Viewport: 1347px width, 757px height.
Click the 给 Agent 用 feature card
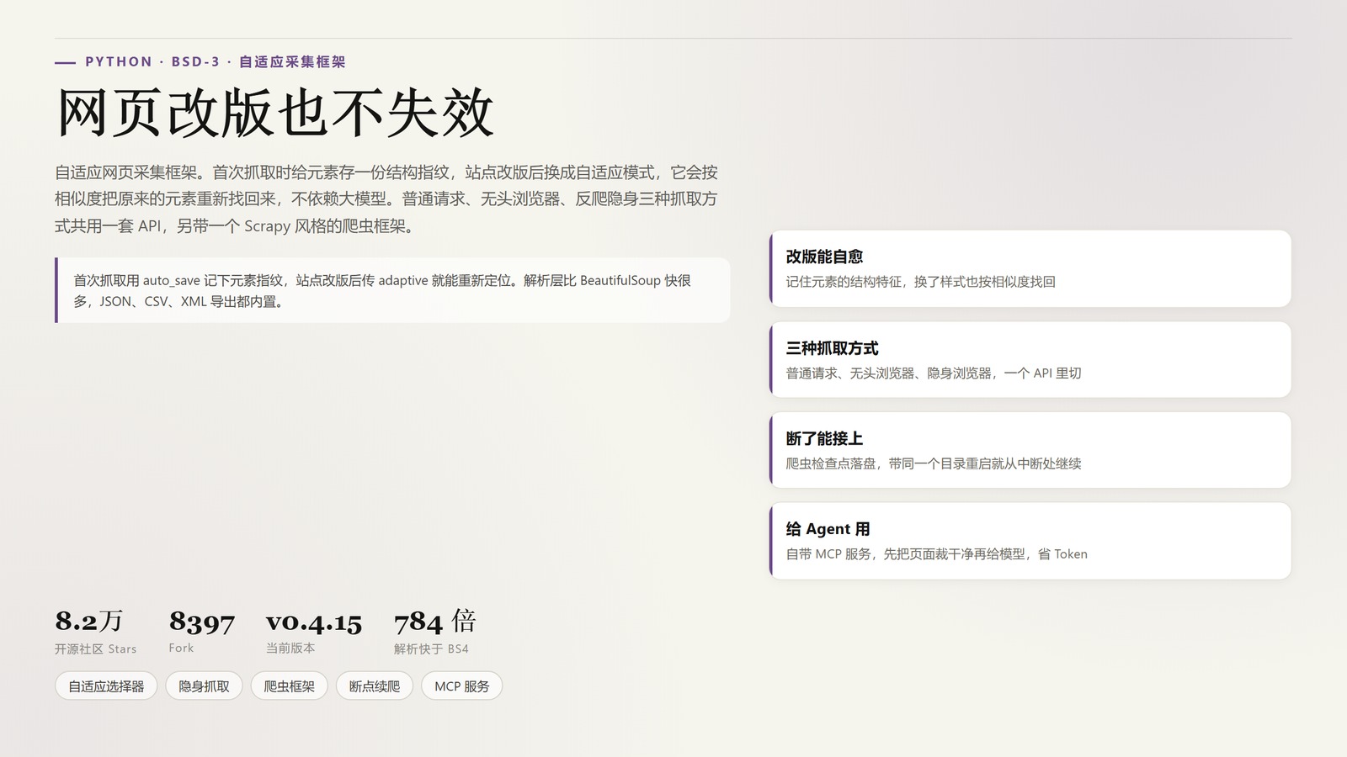[x=1030, y=541]
